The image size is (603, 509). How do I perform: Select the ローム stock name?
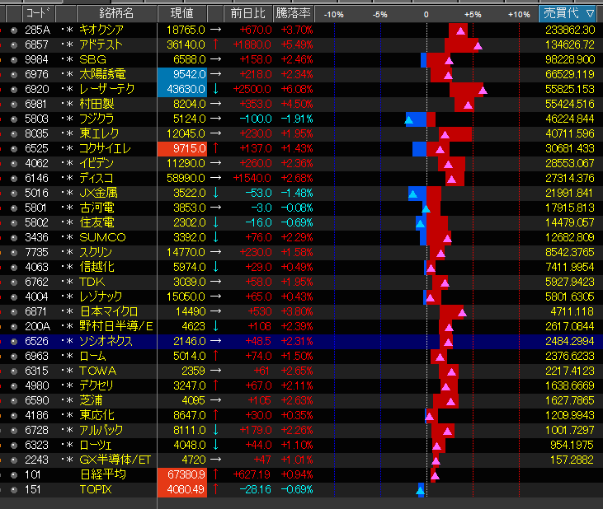tap(92, 356)
